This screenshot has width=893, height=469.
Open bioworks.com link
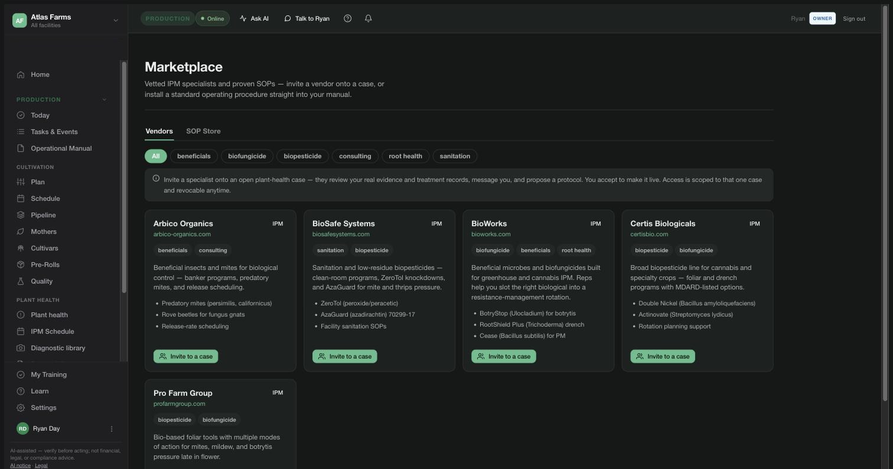click(x=491, y=234)
